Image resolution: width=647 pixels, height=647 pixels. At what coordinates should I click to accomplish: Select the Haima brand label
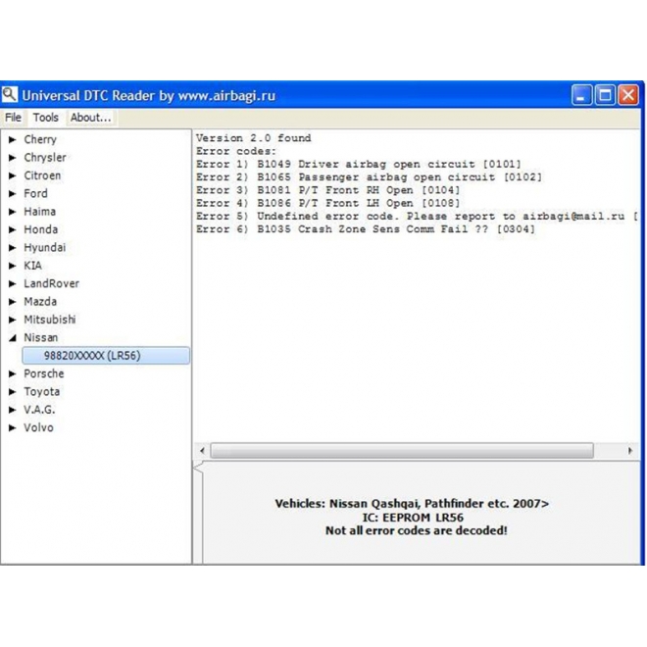[39, 212]
